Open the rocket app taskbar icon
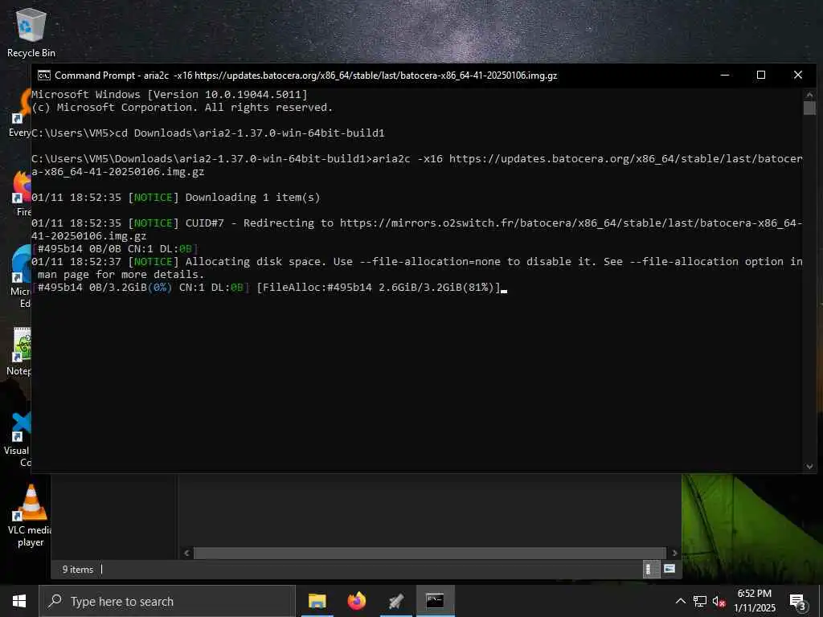This screenshot has width=823, height=617. pyautogui.click(x=395, y=601)
